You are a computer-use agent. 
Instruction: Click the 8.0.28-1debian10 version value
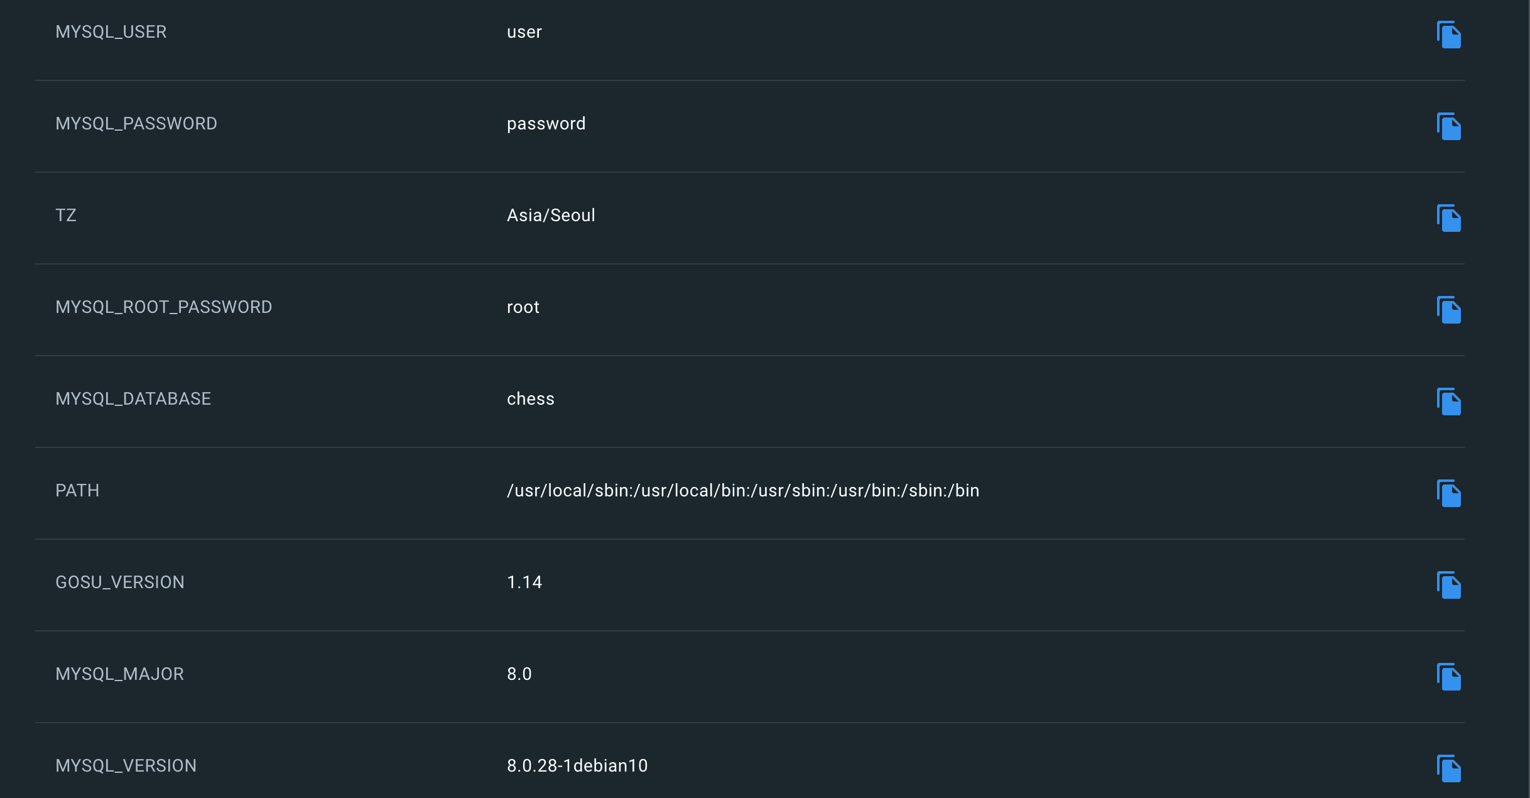[x=577, y=766]
